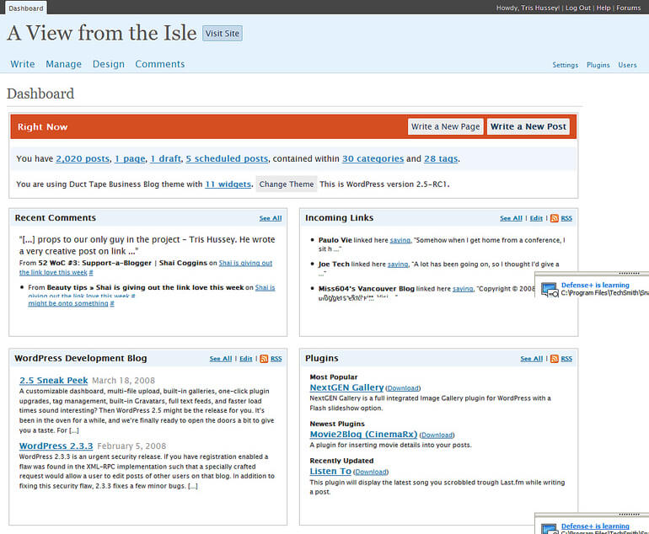Click Edit in Incoming Links

click(536, 218)
